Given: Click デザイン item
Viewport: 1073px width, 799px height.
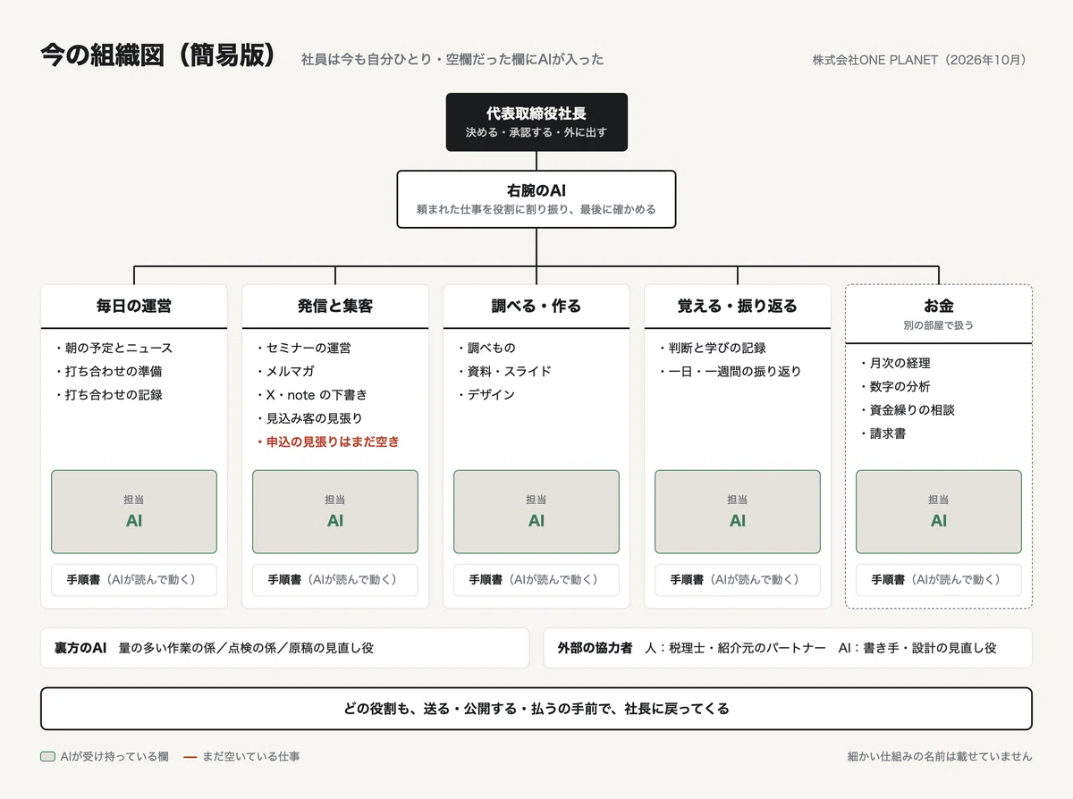Looking at the screenshot, I should click(486, 395).
